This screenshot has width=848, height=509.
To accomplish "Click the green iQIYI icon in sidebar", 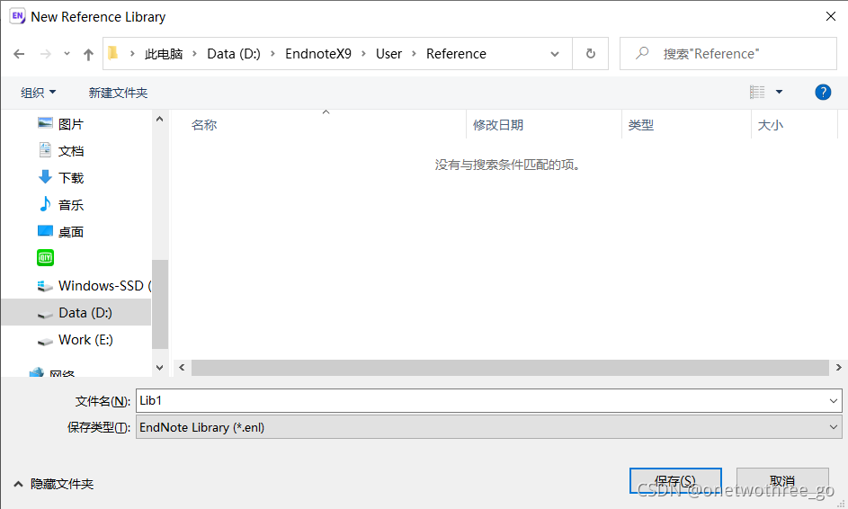I will coord(46,257).
